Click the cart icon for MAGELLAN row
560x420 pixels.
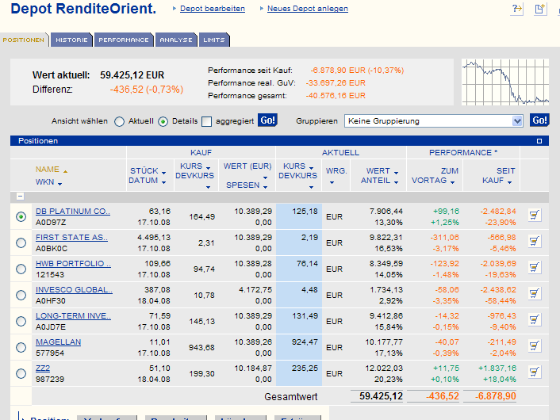click(x=534, y=346)
